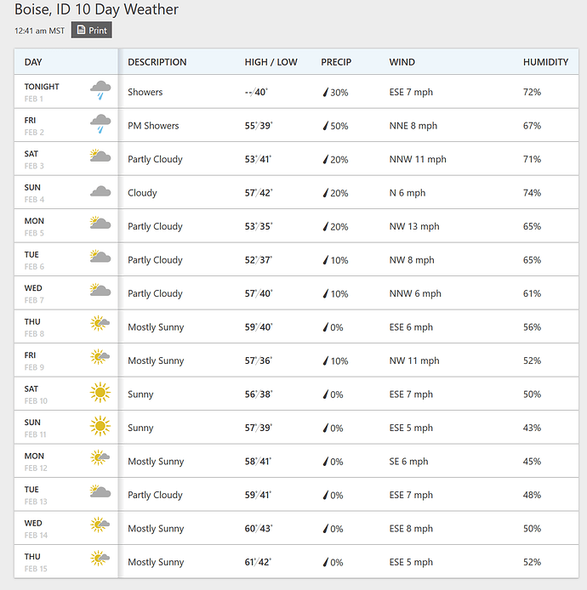Viewport: 587px width, 590px height.
Task: Click the WIND column header
Action: click(402, 62)
